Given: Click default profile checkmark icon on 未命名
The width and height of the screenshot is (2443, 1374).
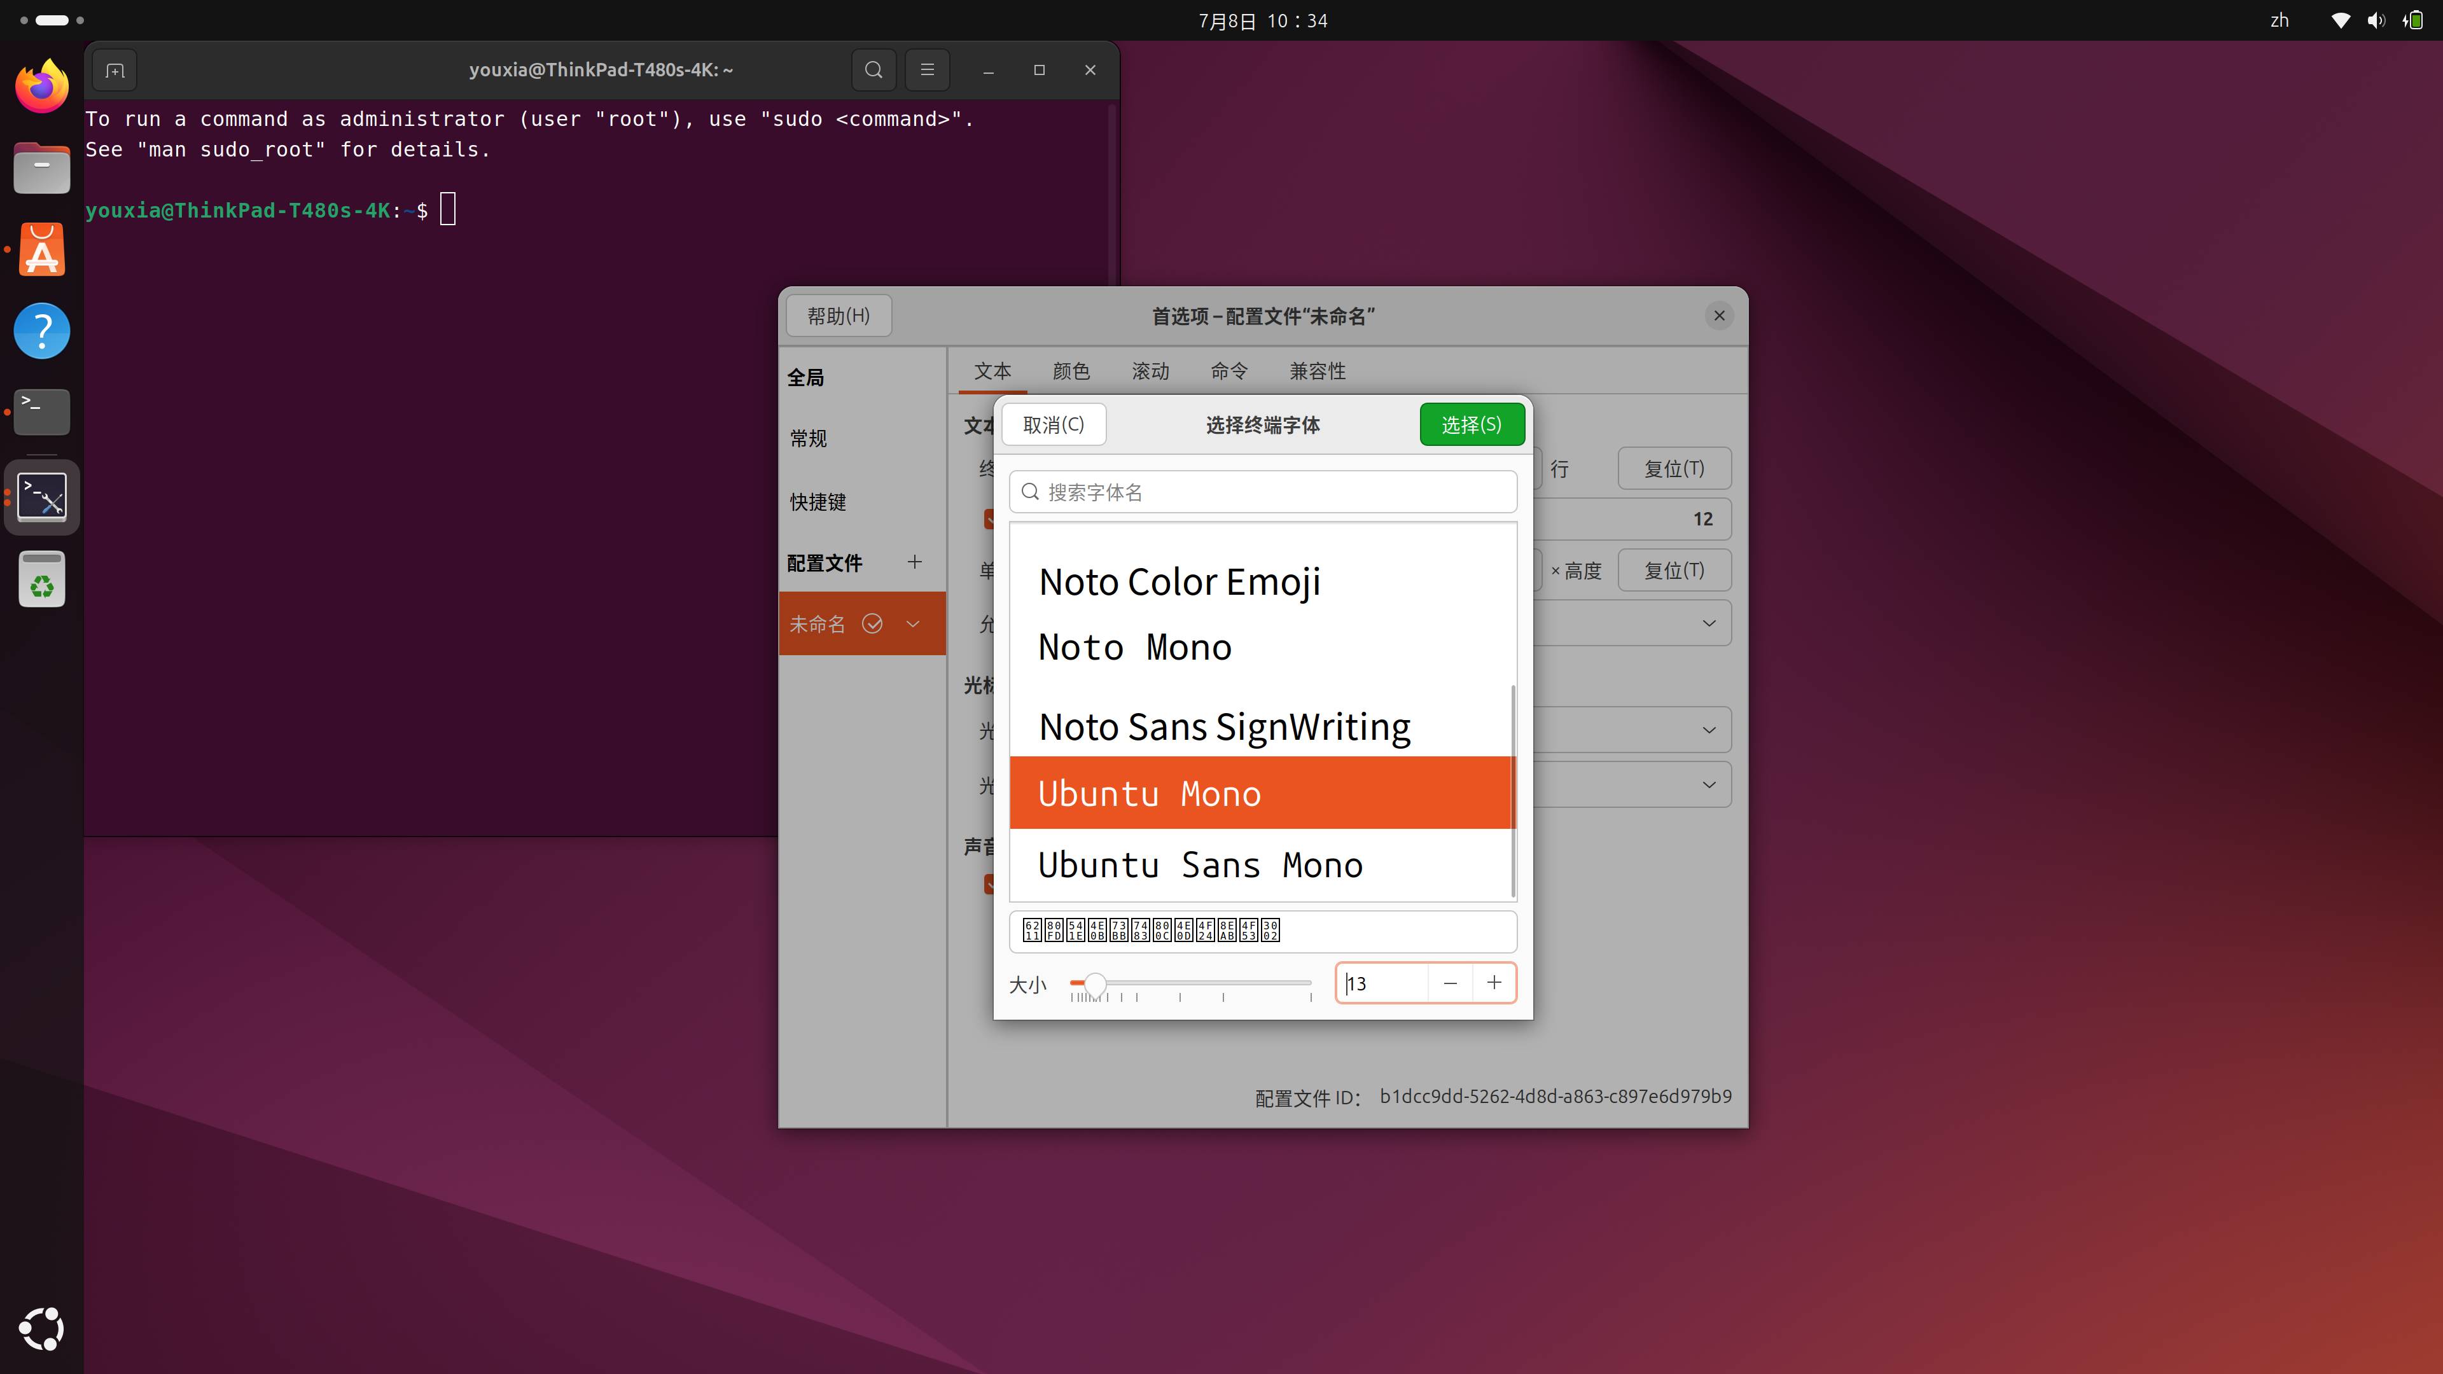Looking at the screenshot, I should 872,623.
